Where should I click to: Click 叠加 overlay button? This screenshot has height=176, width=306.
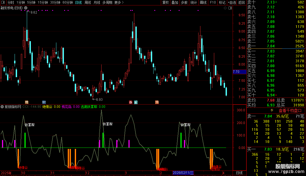(175, 2)
